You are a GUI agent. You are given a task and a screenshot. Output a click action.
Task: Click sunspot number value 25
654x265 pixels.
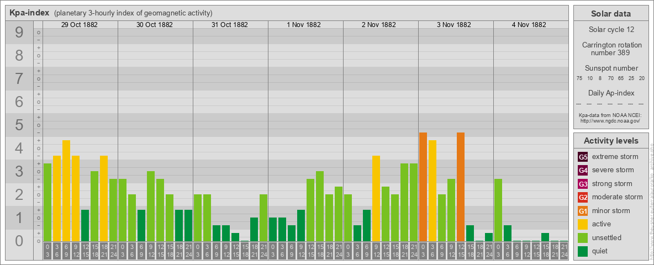tap(631, 78)
